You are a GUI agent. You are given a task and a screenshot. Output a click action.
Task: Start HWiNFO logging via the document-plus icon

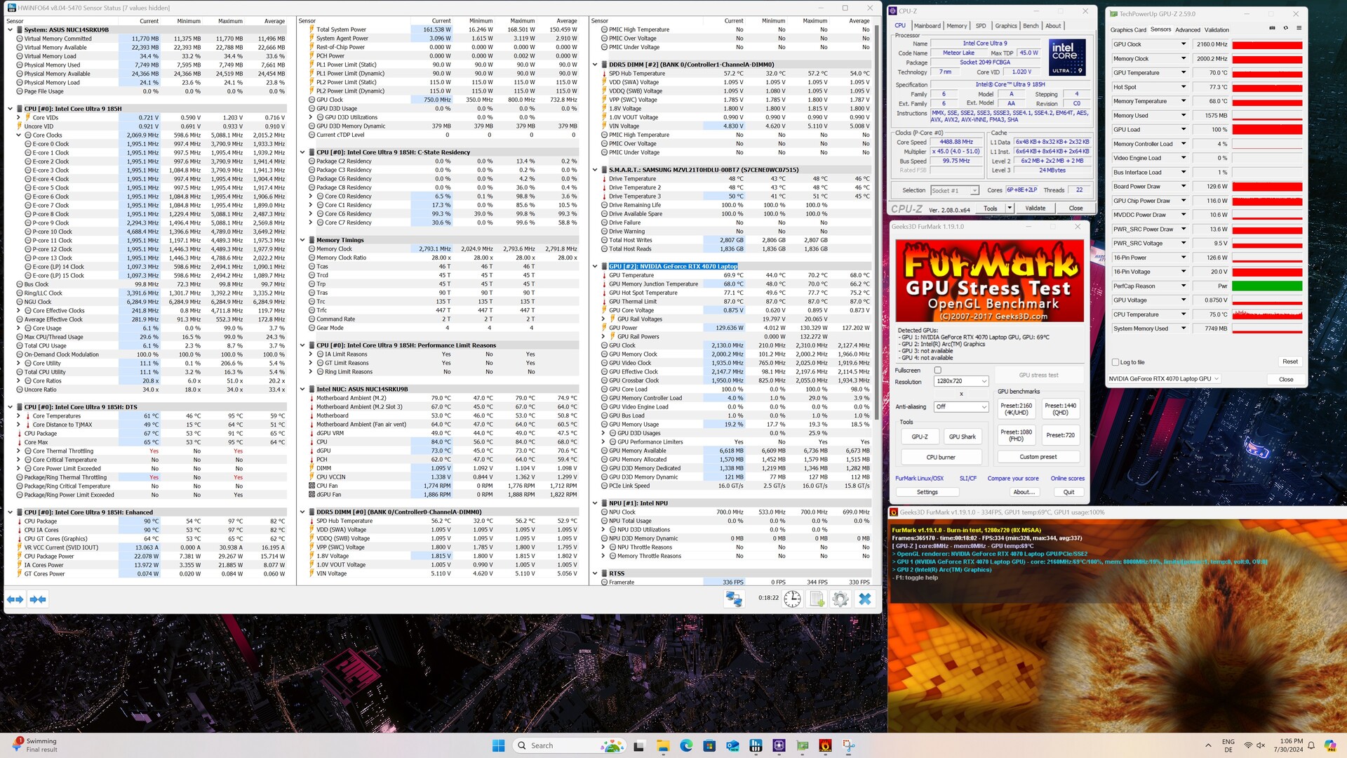click(x=817, y=599)
